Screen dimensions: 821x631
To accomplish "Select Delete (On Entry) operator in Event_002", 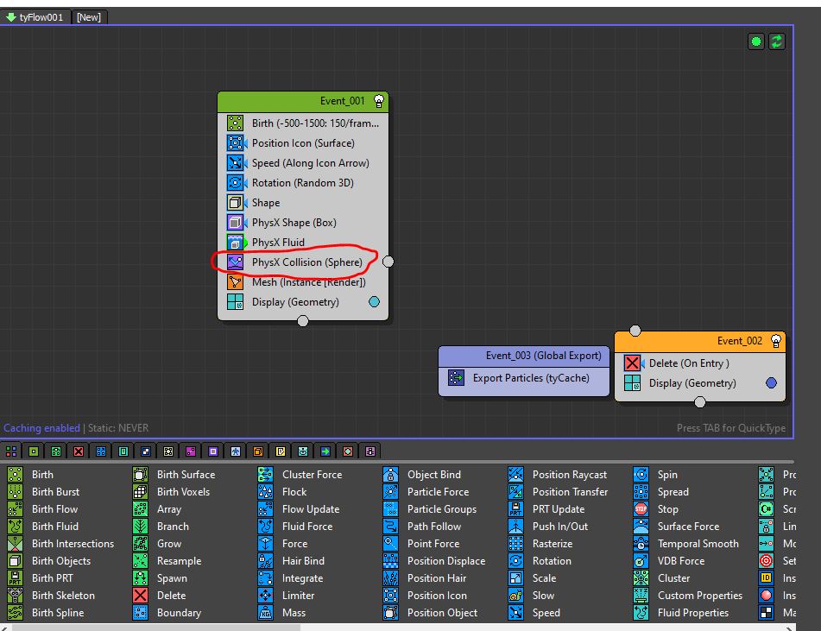I will (688, 363).
